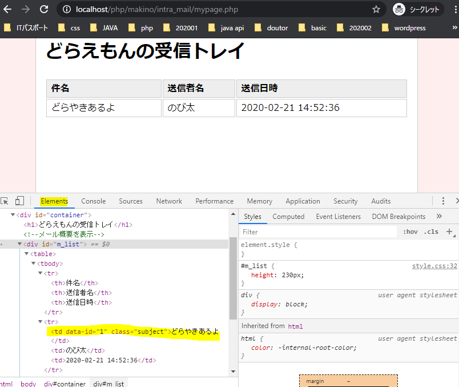
Task: Switch to the Sources tab
Action: click(131, 201)
